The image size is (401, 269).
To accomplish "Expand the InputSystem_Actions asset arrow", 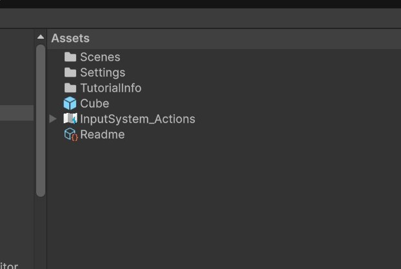I will [x=53, y=119].
